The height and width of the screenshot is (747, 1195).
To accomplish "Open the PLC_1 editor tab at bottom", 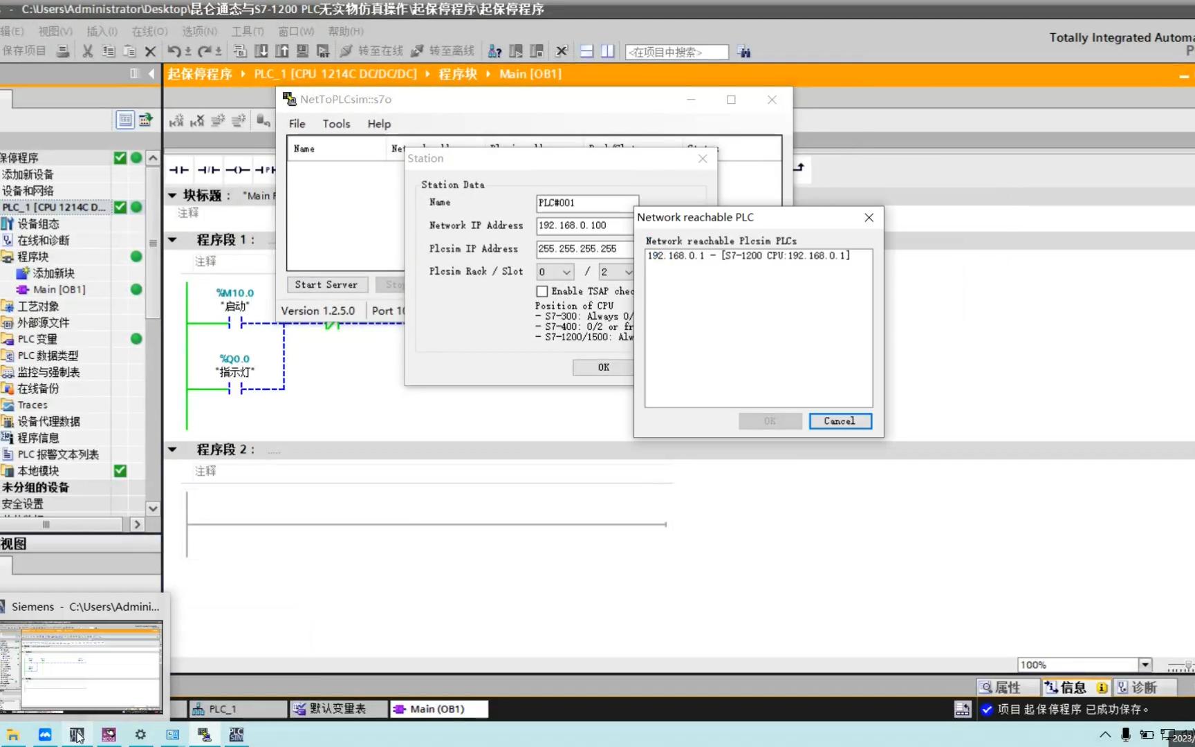I will point(237,709).
